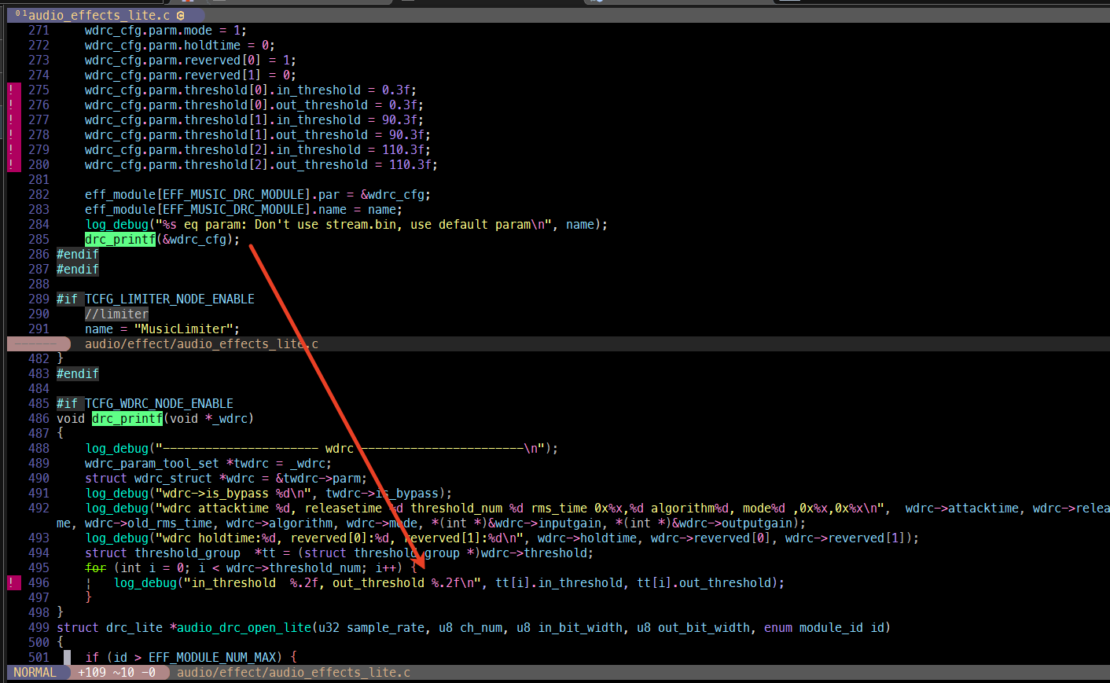Click the modified indicator icon in the tab

181,15
